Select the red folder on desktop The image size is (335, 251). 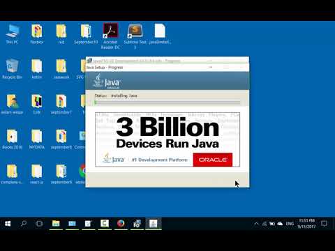(x=61, y=34)
